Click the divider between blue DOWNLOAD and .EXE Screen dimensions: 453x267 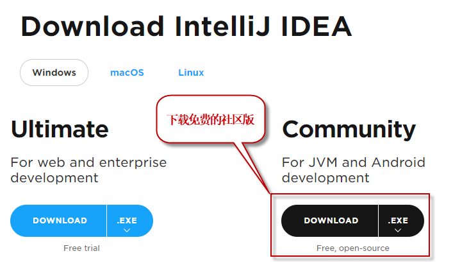106,221
